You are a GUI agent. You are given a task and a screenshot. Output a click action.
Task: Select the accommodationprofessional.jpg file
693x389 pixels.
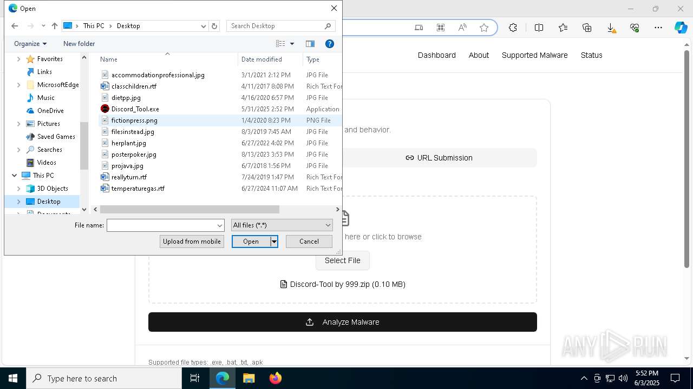[158, 75]
